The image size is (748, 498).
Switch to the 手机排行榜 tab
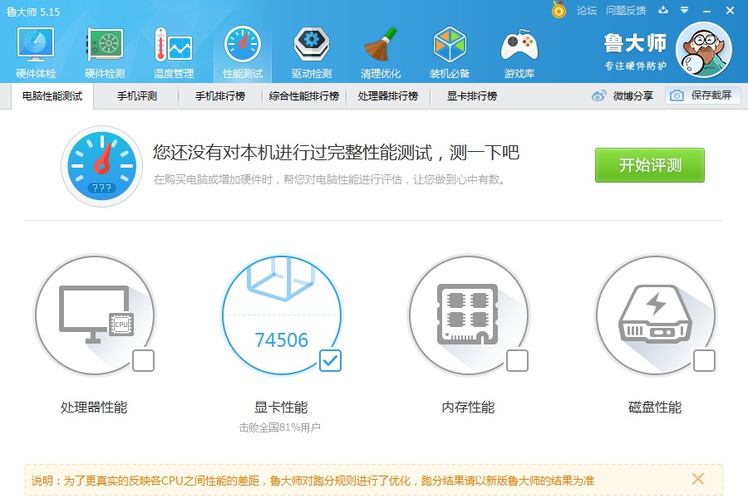(x=220, y=95)
